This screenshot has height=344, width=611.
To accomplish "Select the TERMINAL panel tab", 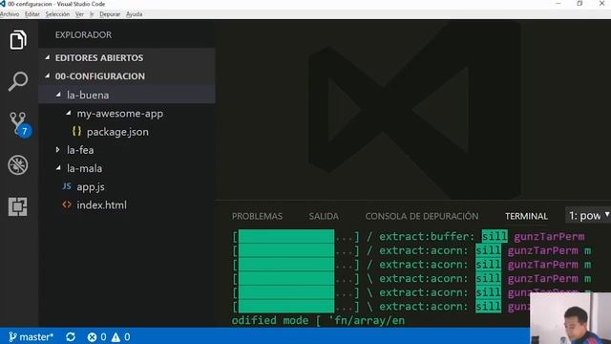I will pyautogui.click(x=526, y=216).
